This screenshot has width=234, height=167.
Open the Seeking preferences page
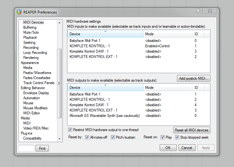pyautogui.click(x=29, y=43)
